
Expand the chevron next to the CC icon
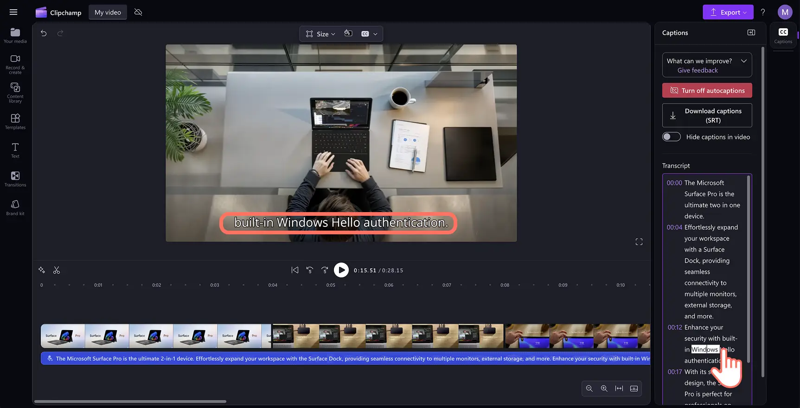click(375, 34)
